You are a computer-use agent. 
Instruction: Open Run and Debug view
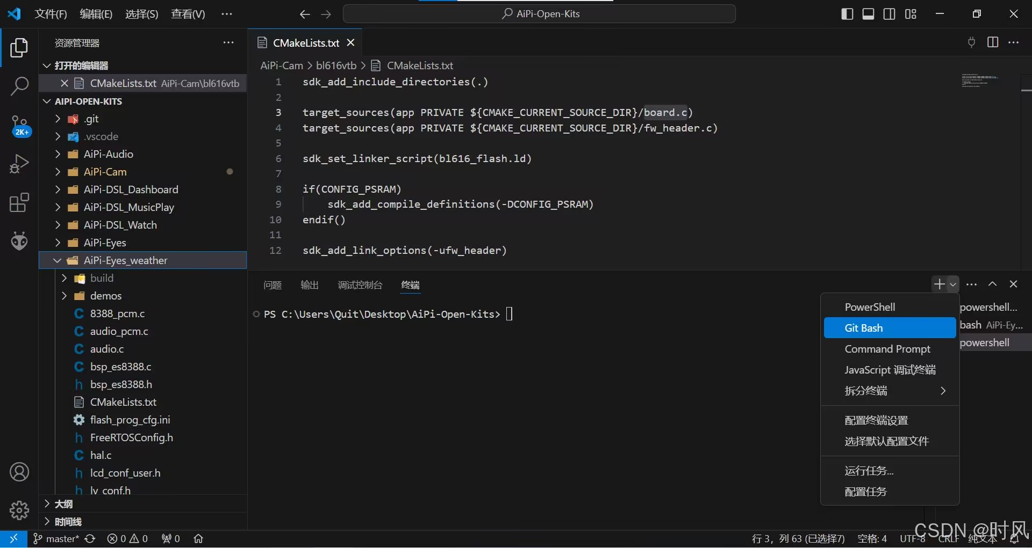tap(19, 164)
